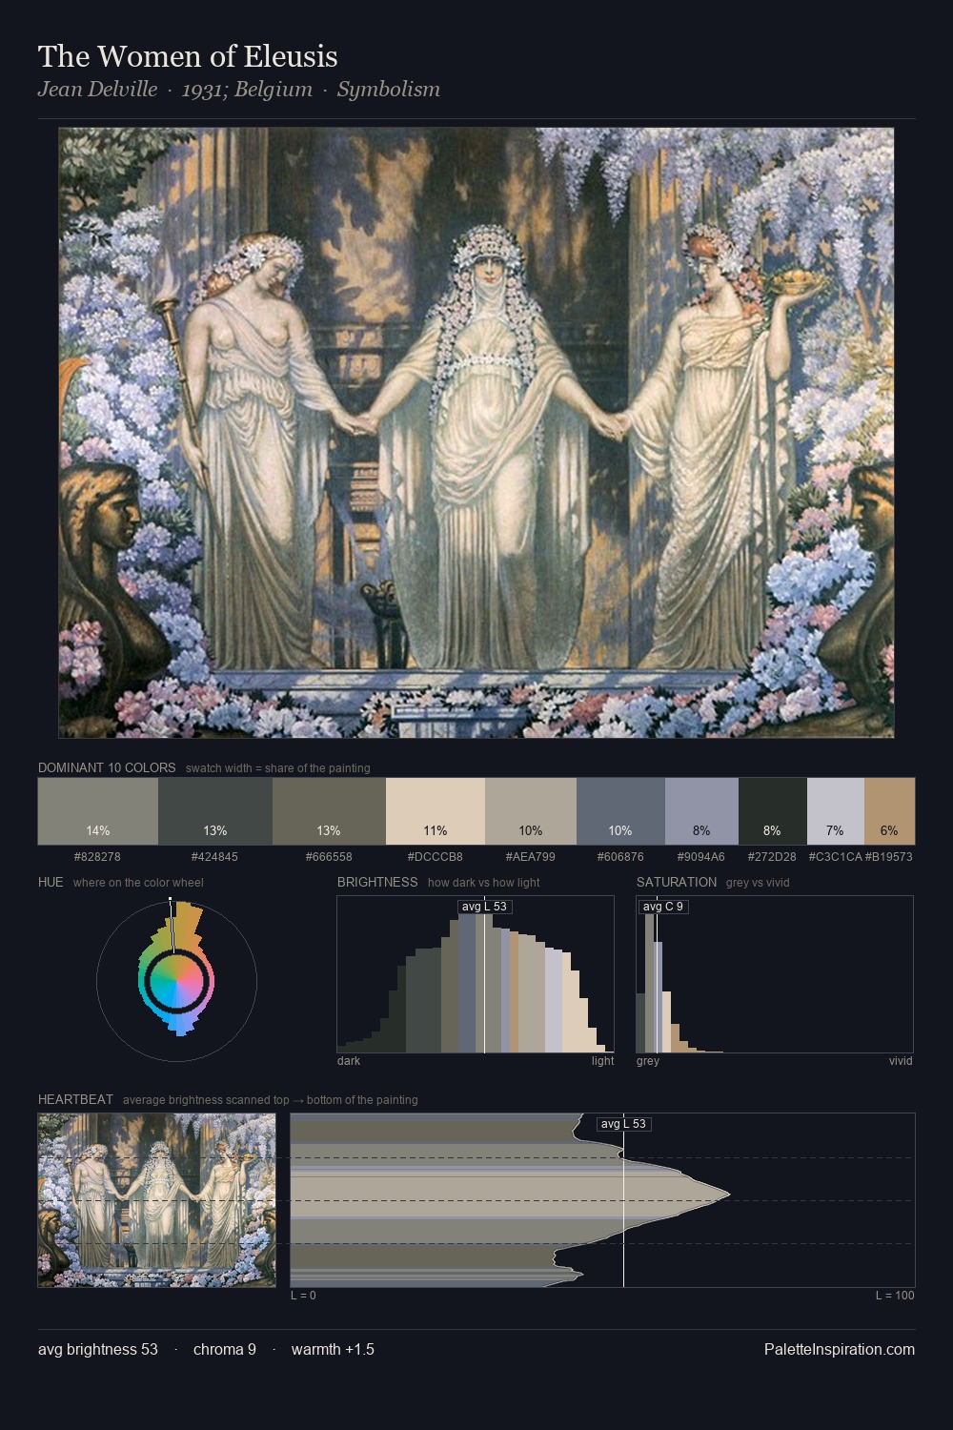Click the L = 100 axis label
Viewport: 953px width, 1430px height.
pos(895,1296)
